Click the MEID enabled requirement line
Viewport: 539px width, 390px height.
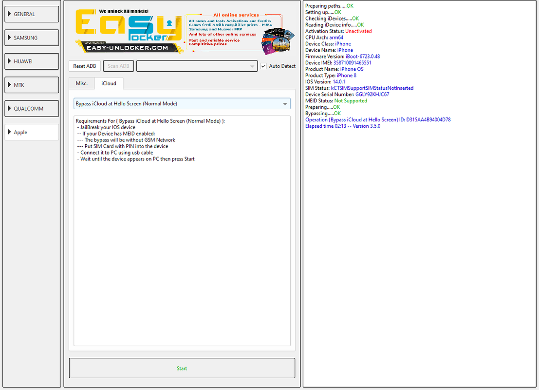tap(116, 134)
